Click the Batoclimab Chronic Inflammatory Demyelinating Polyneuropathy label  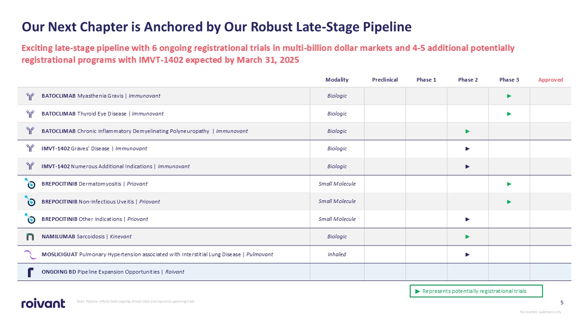coord(145,131)
